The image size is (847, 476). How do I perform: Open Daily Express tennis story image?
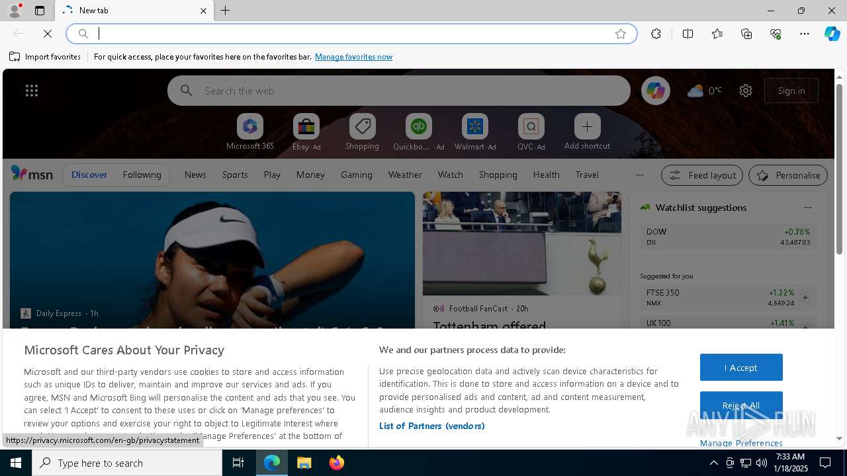(212, 260)
